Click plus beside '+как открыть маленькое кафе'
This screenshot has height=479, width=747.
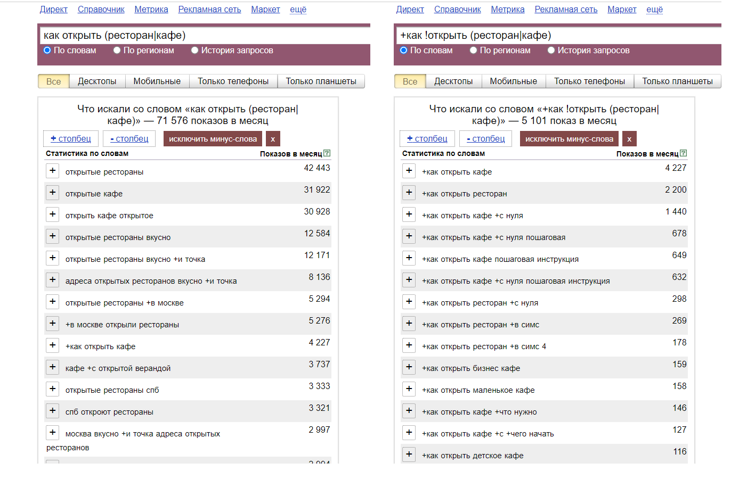click(x=409, y=389)
